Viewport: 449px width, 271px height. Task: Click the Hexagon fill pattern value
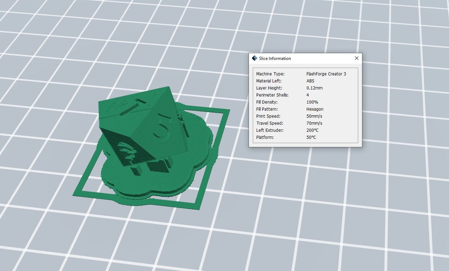point(315,109)
